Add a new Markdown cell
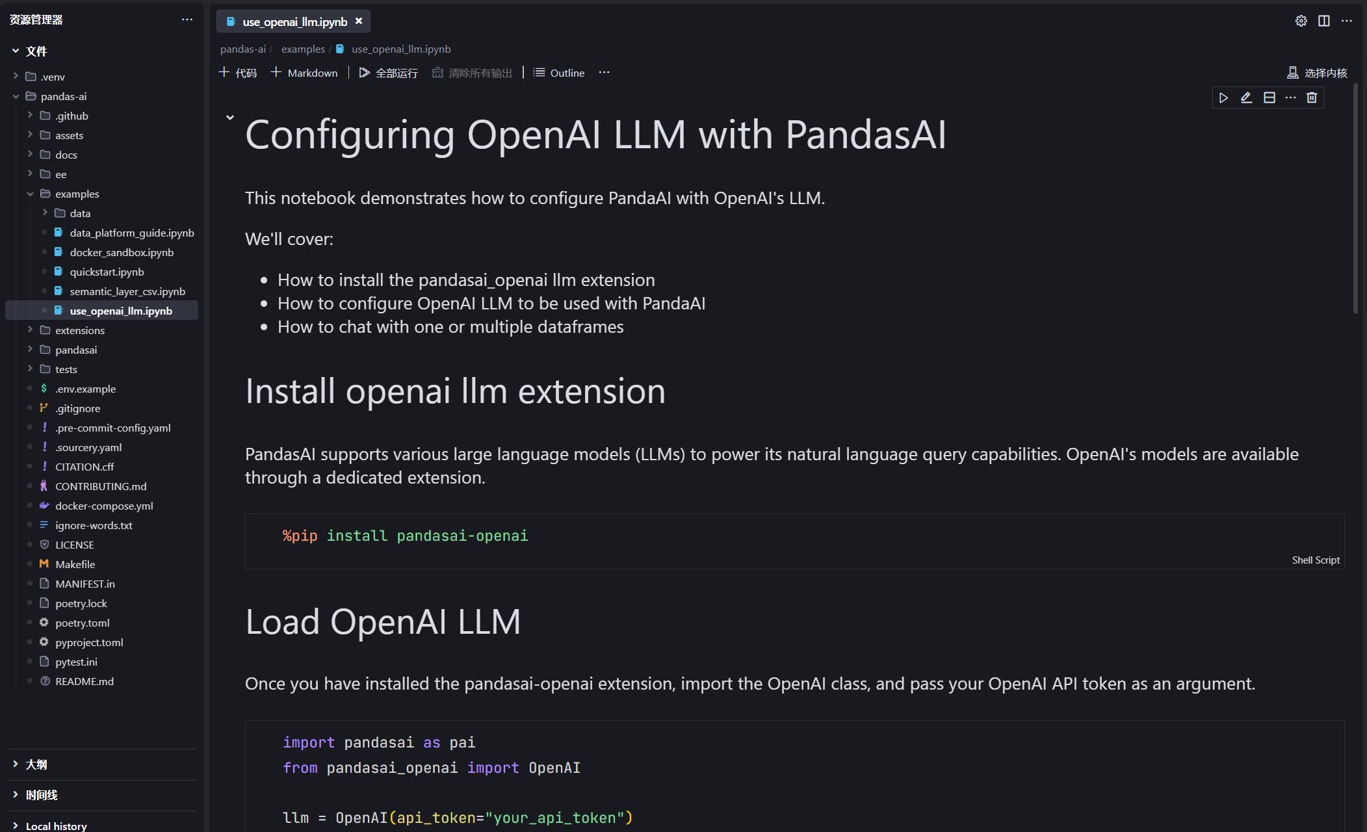Image resolution: width=1367 pixels, height=832 pixels. pos(304,73)
